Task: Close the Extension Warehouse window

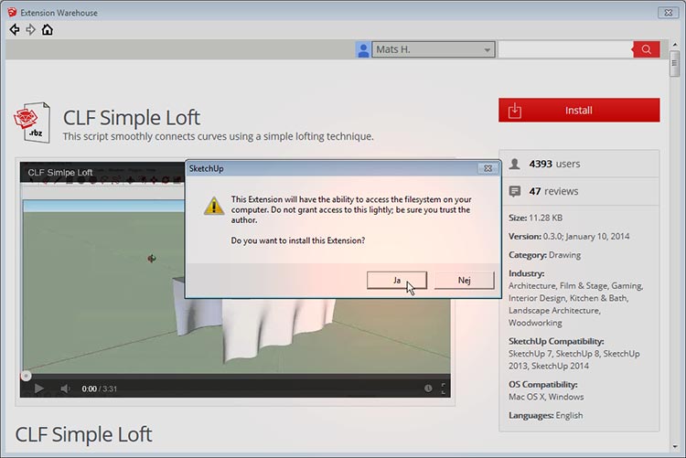Action: 668,12
